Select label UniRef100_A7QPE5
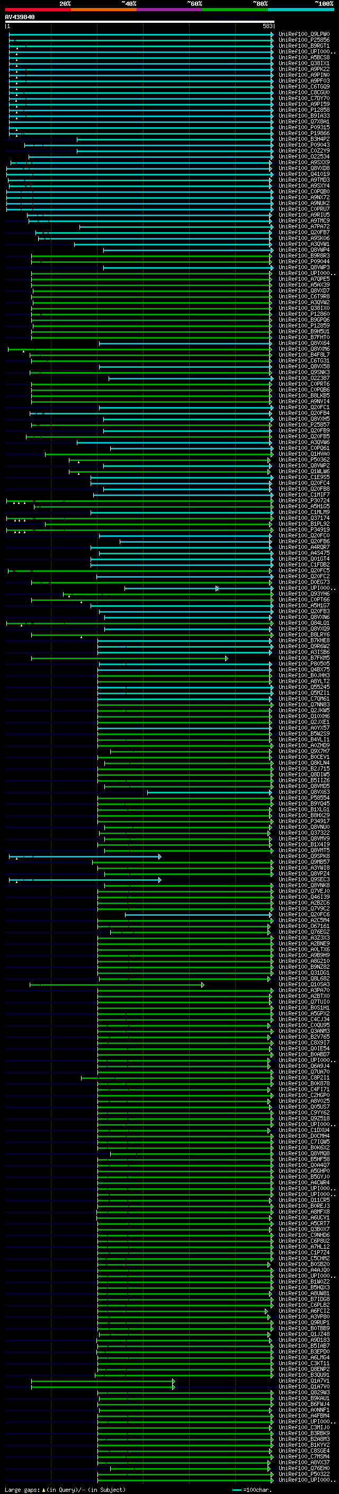This screenshot has width=339, height=1494. coord(304,279)
